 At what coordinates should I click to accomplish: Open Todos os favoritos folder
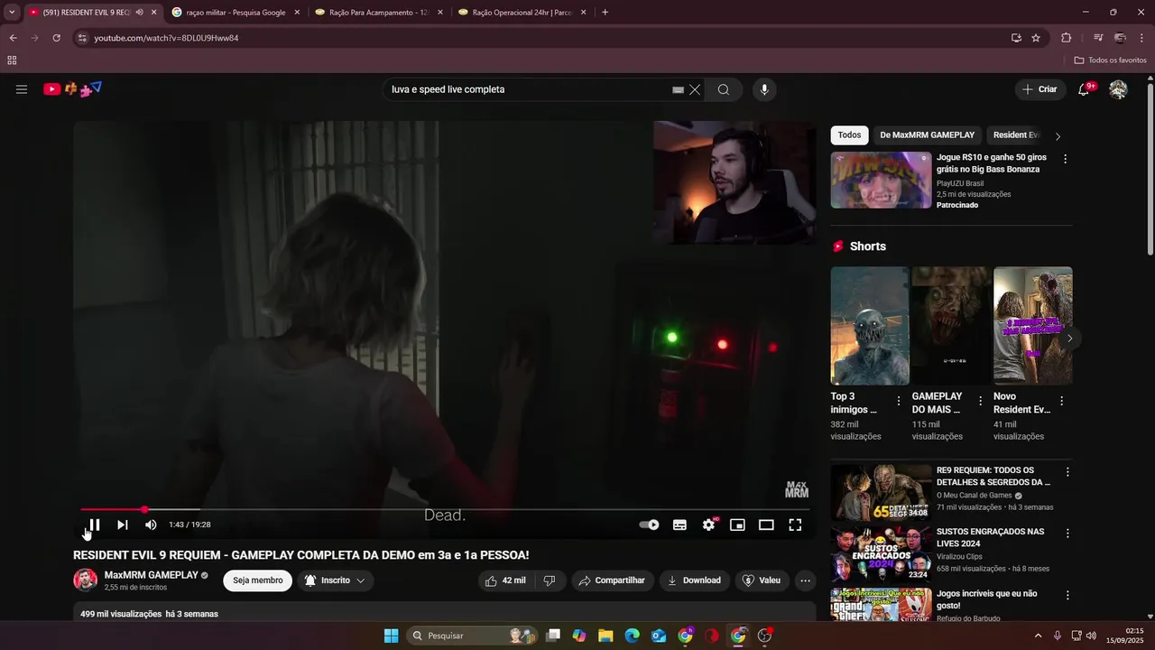1111,60
